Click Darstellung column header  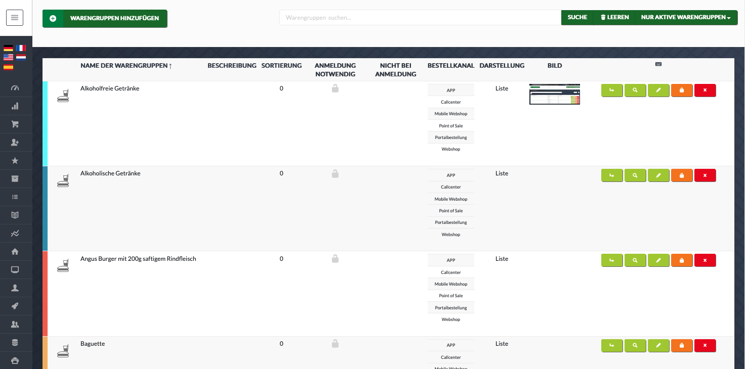pos(502,66)
